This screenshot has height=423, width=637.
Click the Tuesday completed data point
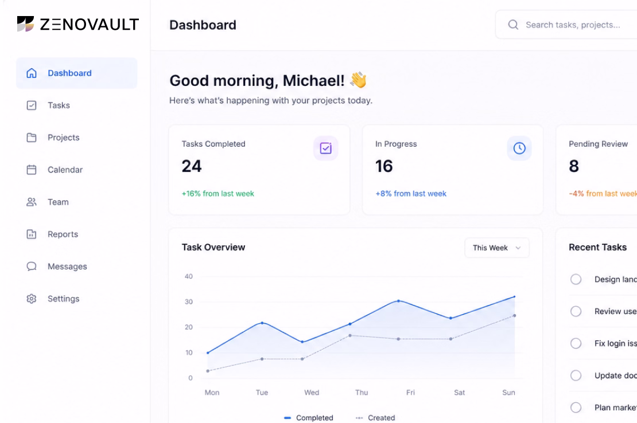(x=262, y=323)
